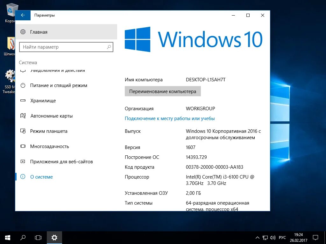326x244 pixels.
Task: Click the Settings gear on taskbar
Action: click(54, 238)
